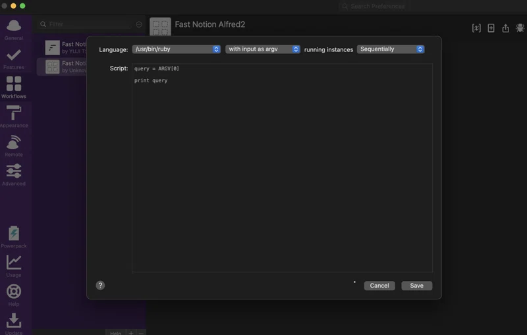Open the Update download section
The image size is (527, 335).
pyautogui.click(x=14, y=324)
